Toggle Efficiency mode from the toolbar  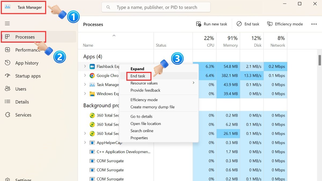(x=285, y=24)
